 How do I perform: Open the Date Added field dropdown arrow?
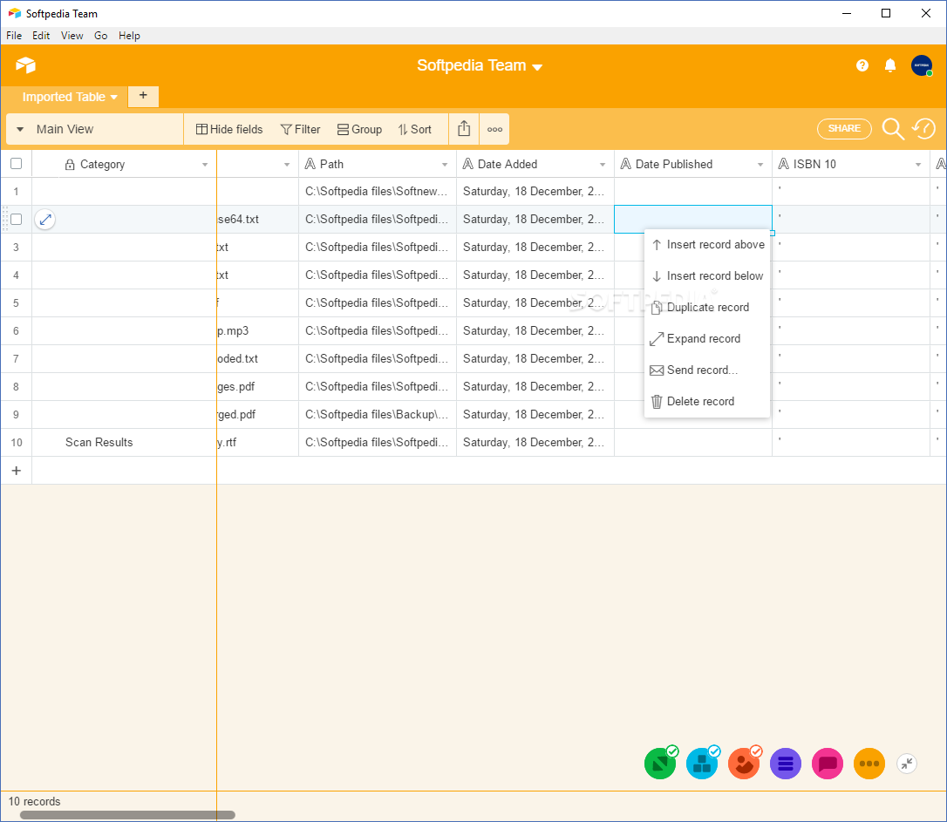[603, 164]
